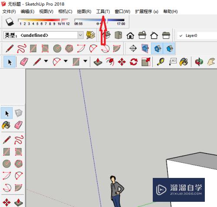Select Arc tool in Getting Started toolbar
Image resolution: width=217 pixels, height=207 pixels.
56,62
